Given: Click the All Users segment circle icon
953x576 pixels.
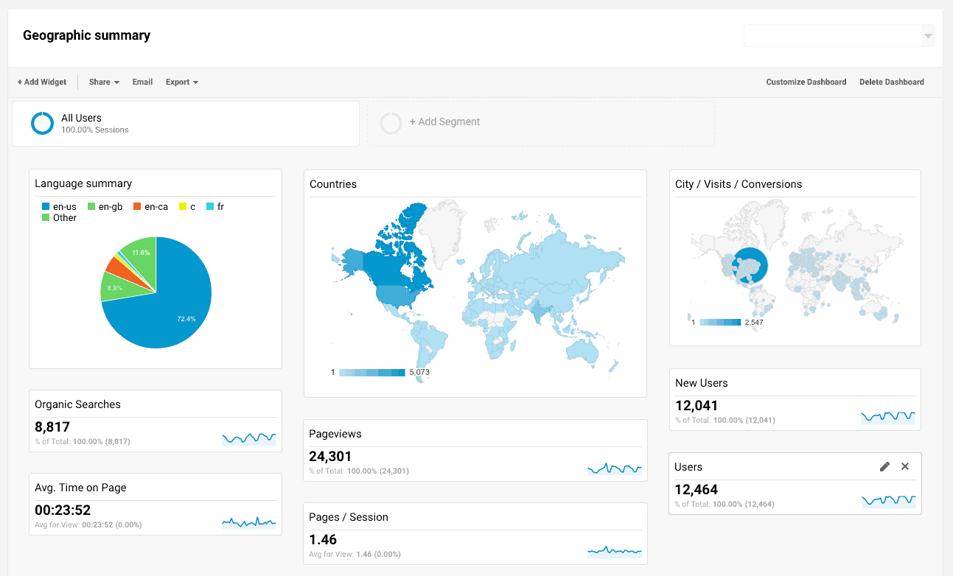Looking at the screenshot, I should point(42,123).
